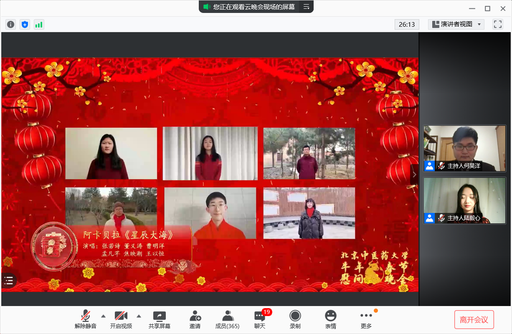Expand the audio options arrow next to 解除静音
Screen dimensions: 512x334
(x=104, y=316)
